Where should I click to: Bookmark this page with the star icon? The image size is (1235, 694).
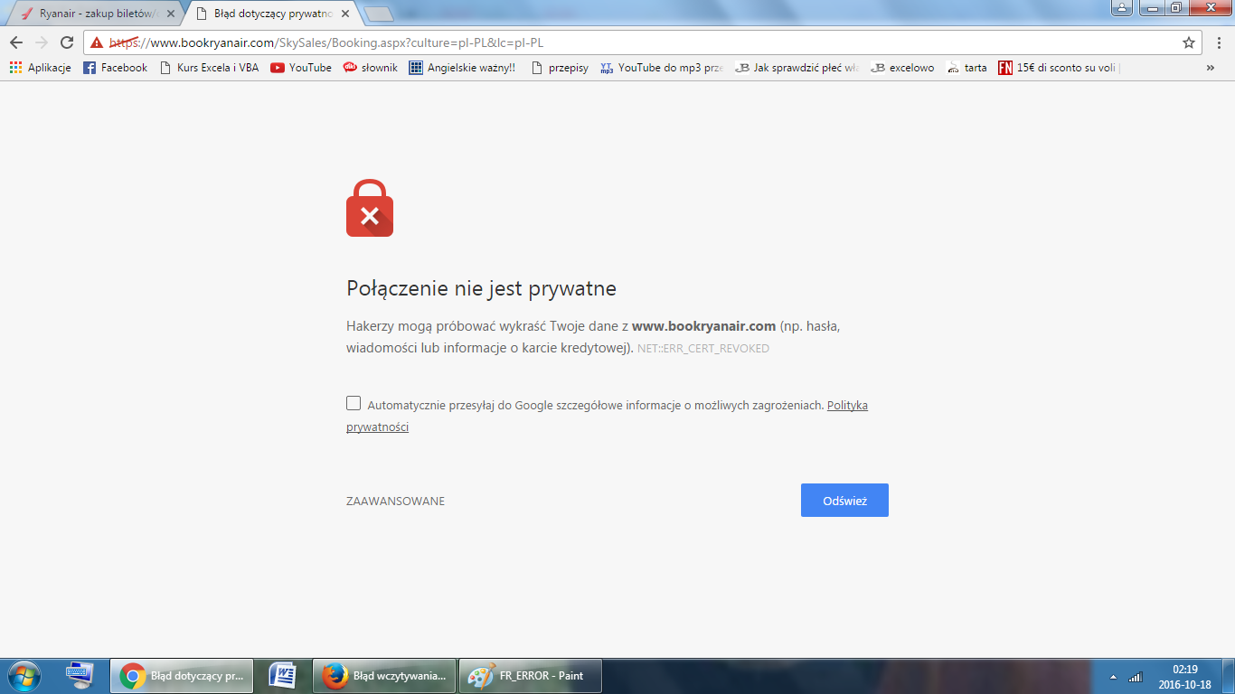coord(1189,42)
